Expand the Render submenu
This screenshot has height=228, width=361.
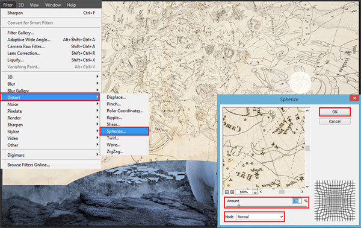tap(51, 118)
